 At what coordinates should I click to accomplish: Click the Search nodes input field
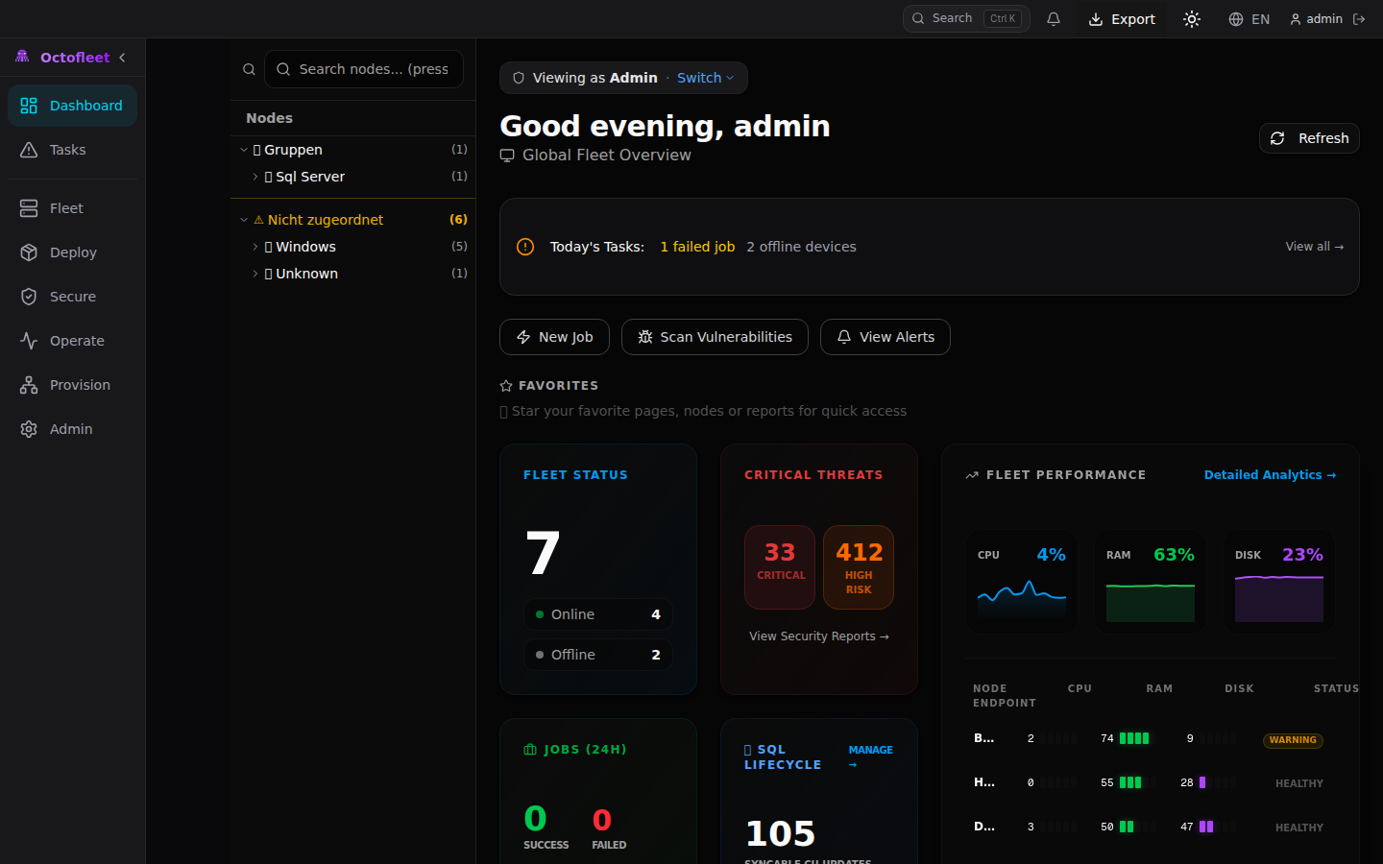[x=364, y=68]
